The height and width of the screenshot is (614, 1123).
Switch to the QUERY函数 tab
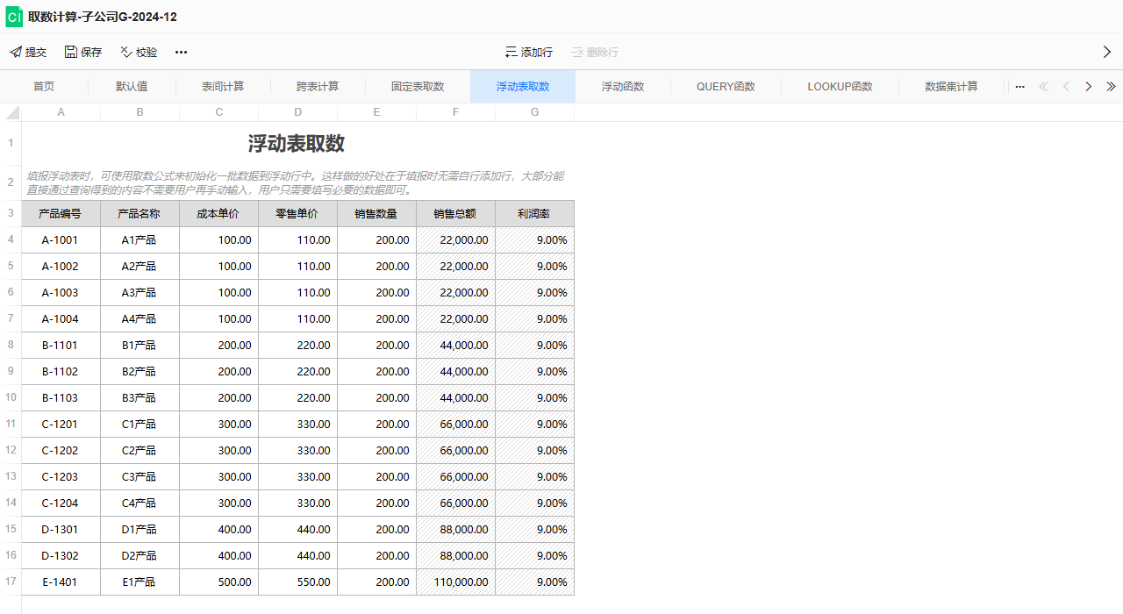click(725, 86)
